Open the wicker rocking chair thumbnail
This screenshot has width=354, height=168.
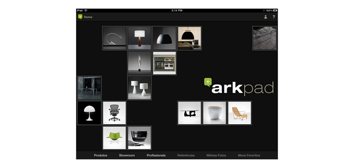pos(240,113)
